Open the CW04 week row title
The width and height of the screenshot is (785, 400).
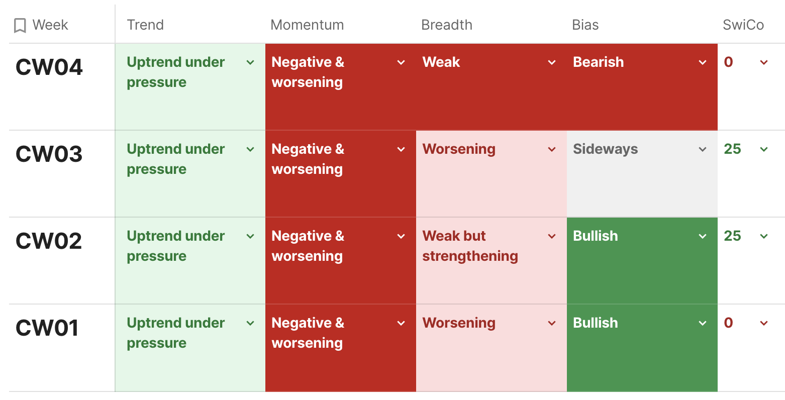[49, 67]
